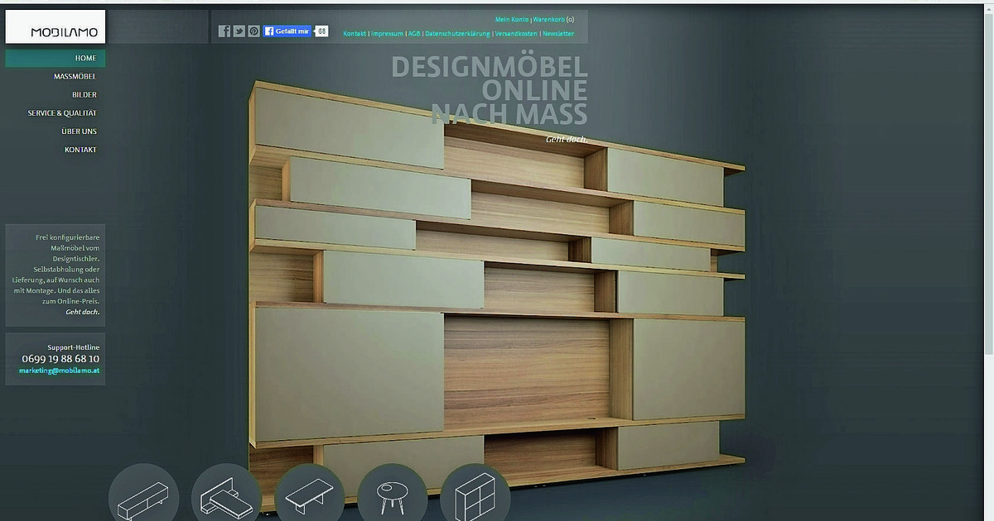Navigate to ÜBER UNS page
Image resolution: width=994 pixels, height=521 pixels.
(x=79, y=131)
